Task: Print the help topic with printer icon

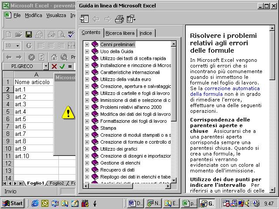Action: pyautogui.click(x=119, y=19)
